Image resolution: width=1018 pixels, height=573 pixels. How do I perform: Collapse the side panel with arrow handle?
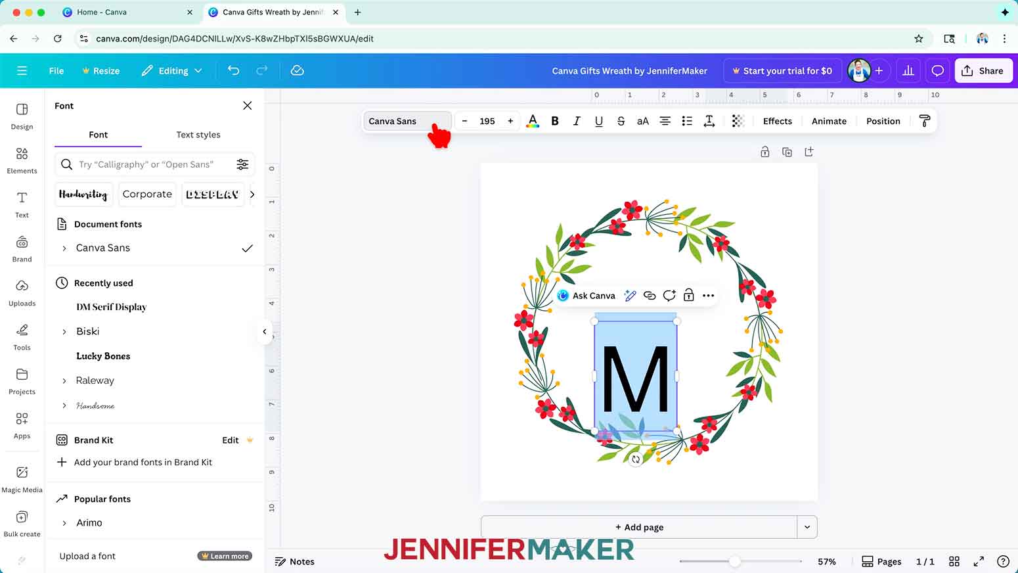265,332
